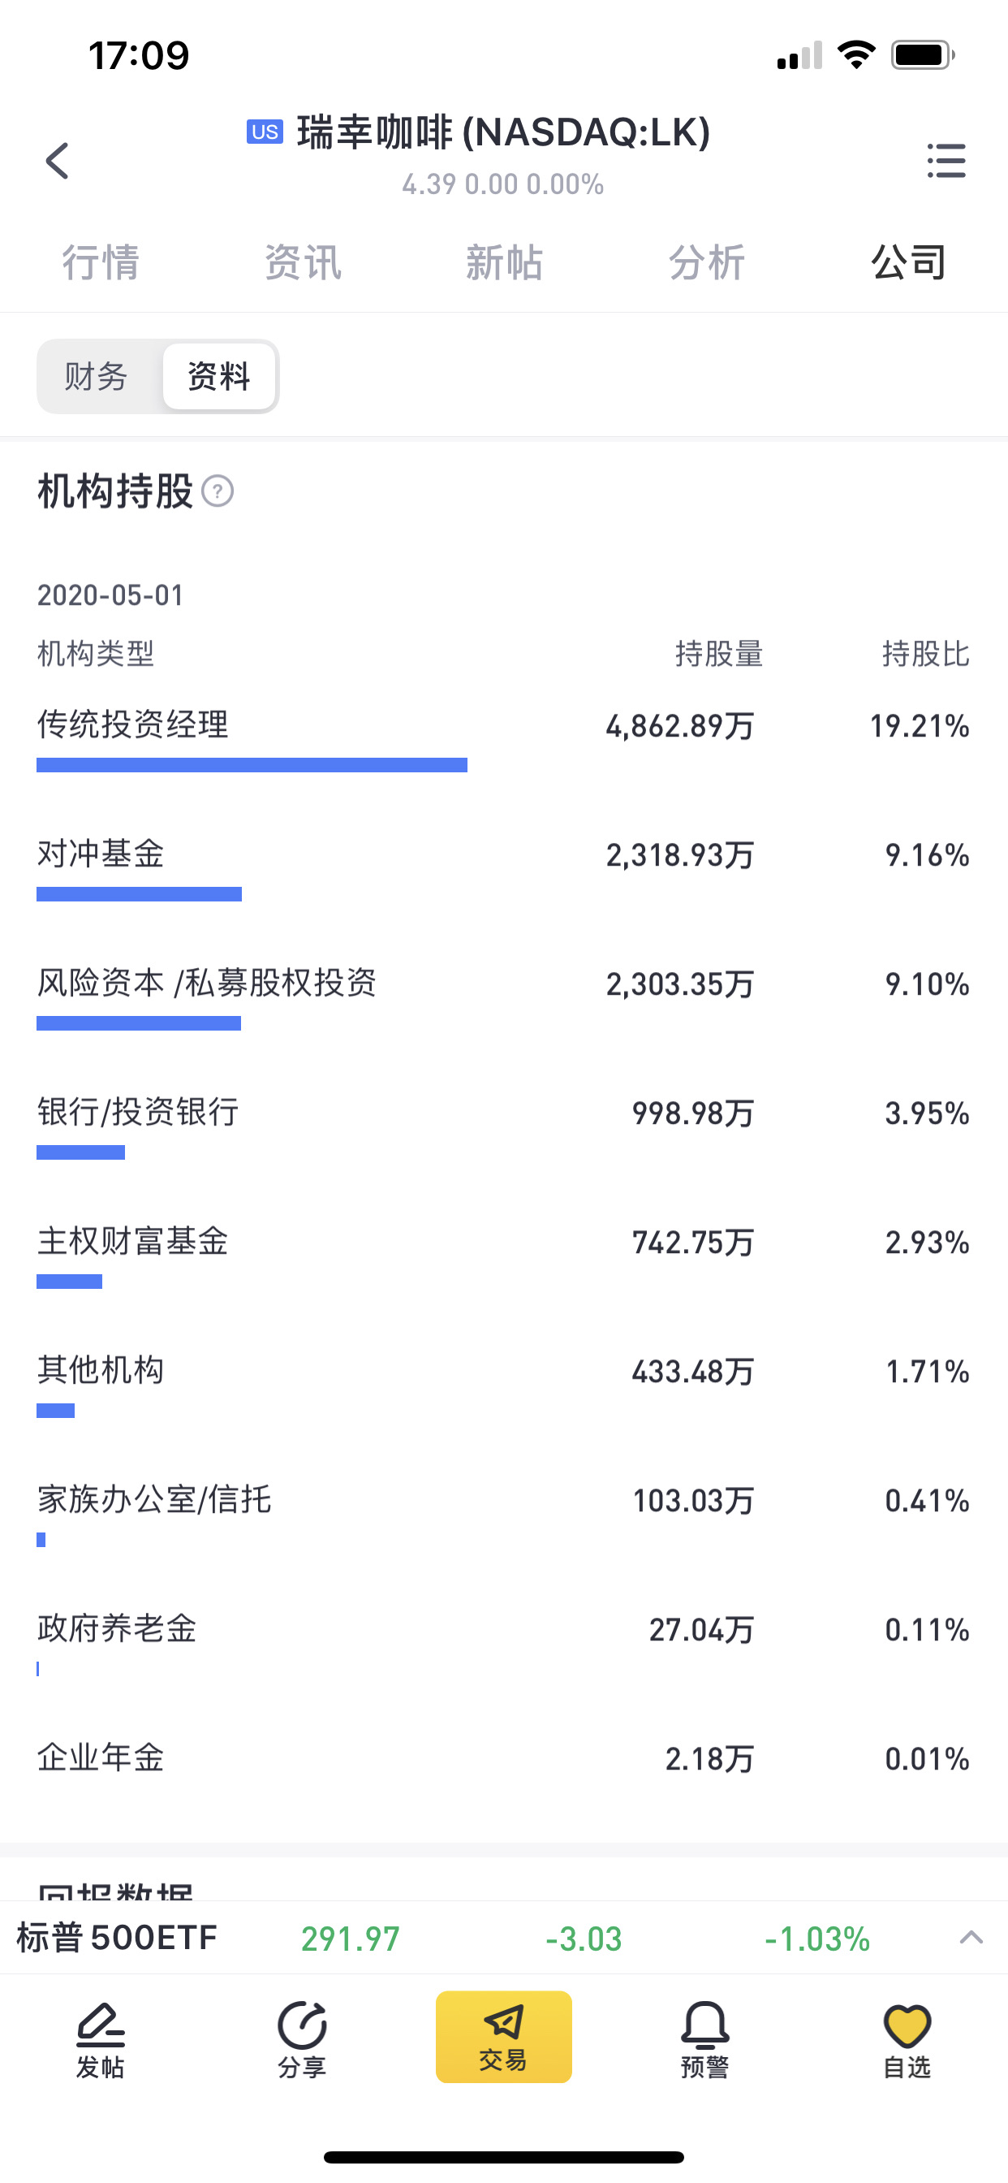Expand the 标普500ETF ticker bar chevron
The image size is (1008, 2183).
coord(971,1937)
